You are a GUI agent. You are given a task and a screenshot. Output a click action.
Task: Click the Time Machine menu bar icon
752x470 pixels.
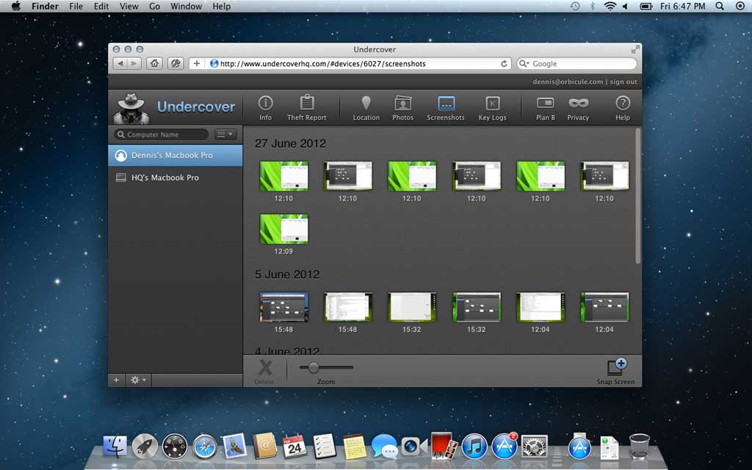pyautogui.click(x=574, y=6)
